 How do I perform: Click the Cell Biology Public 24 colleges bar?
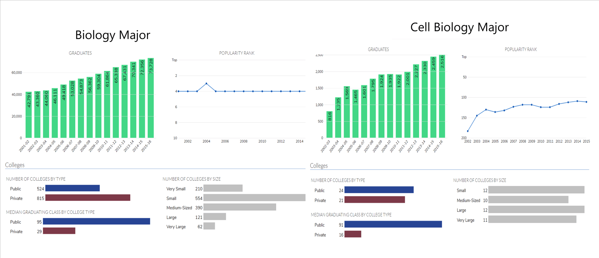[x=379, y=190]
